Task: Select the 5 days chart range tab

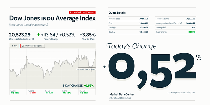Action: coord(15,46)
